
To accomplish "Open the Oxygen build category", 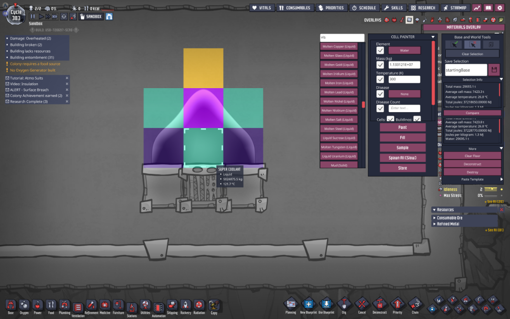I will tap(24, 307).
